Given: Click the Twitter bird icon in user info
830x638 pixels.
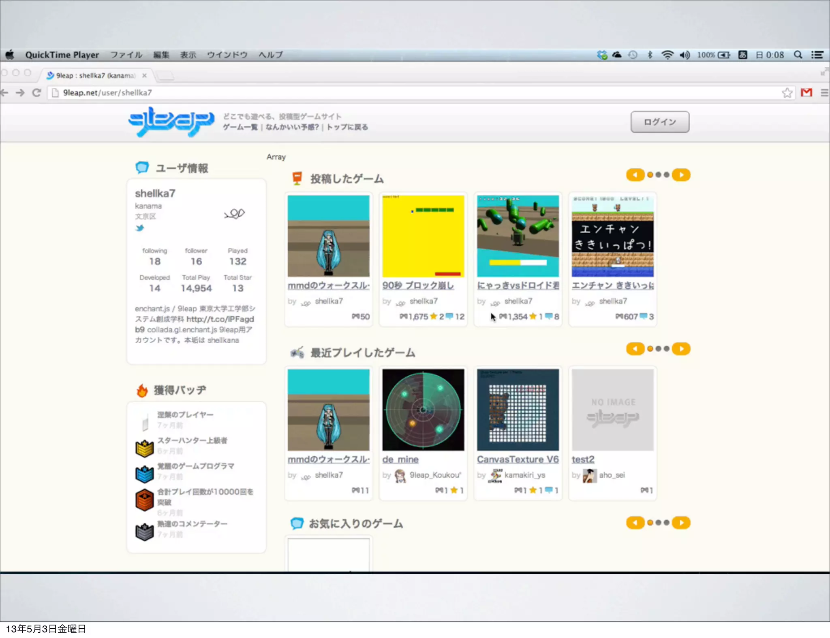Looking at the screenshot, I should pyautogui.click(x=140, y=228).
